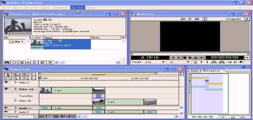
Task: Hide the Video 1A track eye icon
Action: (6, 89)
